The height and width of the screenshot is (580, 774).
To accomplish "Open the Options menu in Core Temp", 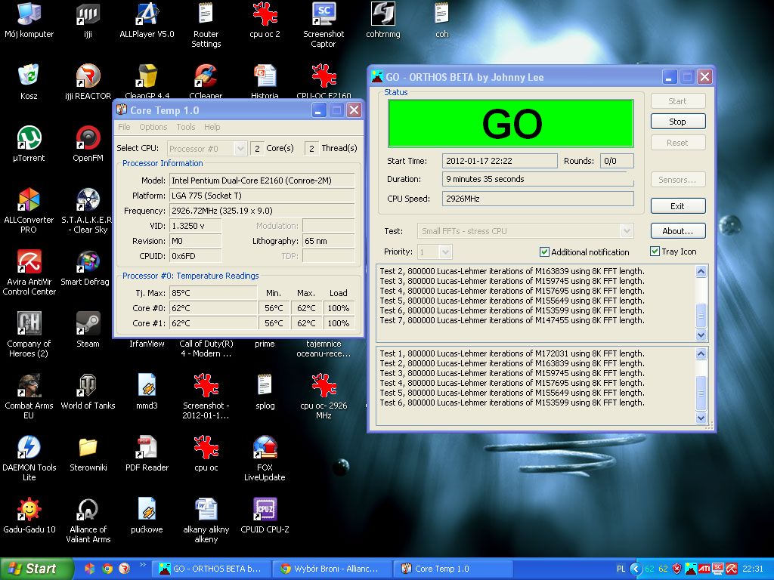I will coord(153,127).
